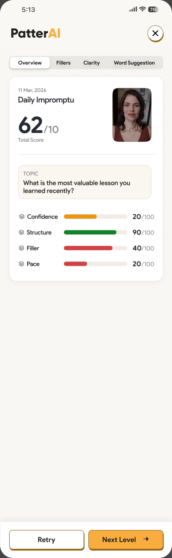The width and height of the screenshot is (172, 558).
Task: Tap the TOPIC question card
Action: (84, 182)
